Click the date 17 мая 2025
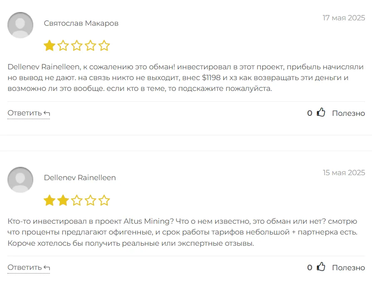Viewport: 372px width, 286px height. [344, 18]
